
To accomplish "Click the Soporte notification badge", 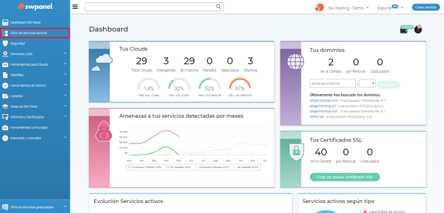I will tap(395, 7).
